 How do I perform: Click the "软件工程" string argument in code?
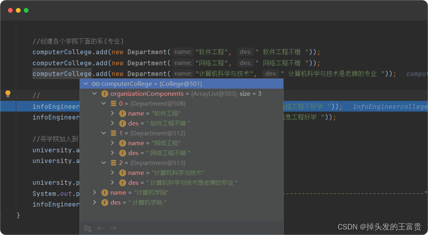[x=212, y=52]
